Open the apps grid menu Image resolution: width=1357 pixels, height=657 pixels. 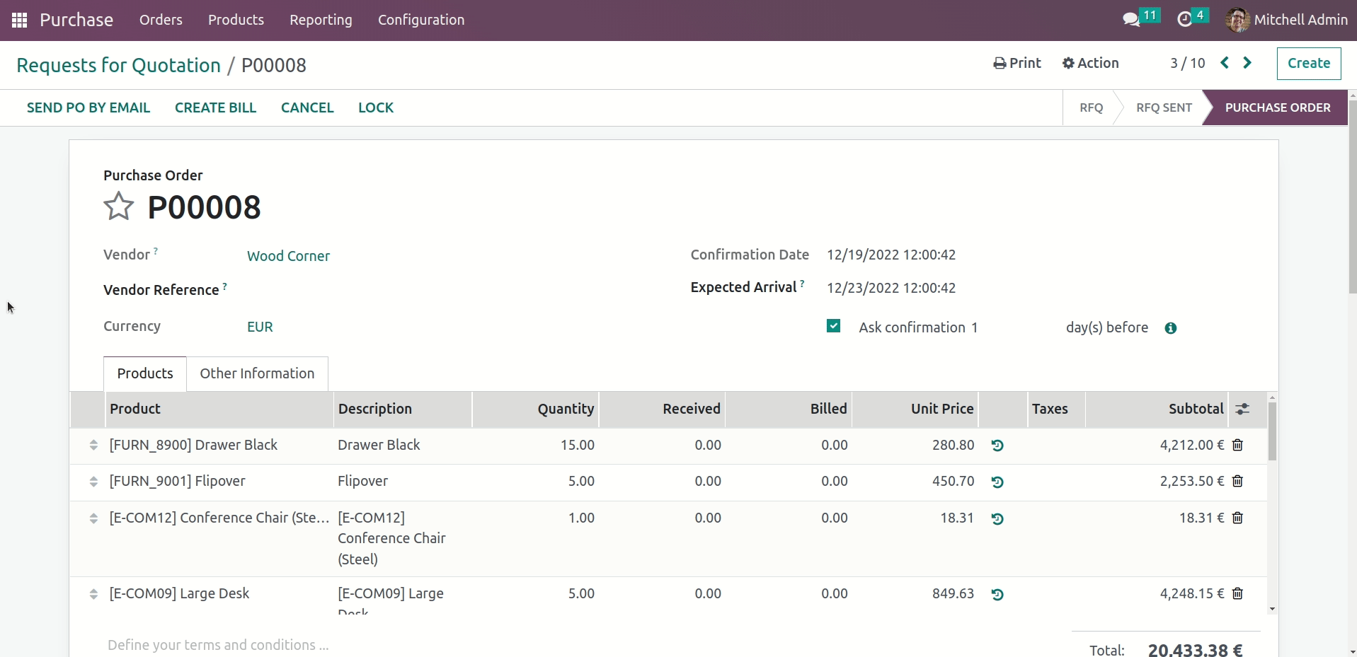pos(20,20)
